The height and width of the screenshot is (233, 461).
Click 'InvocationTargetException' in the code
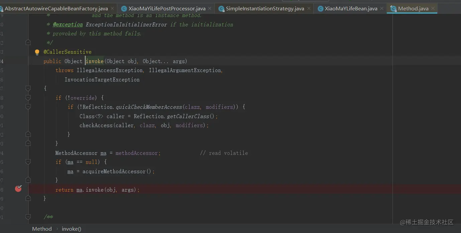(102, 79)
